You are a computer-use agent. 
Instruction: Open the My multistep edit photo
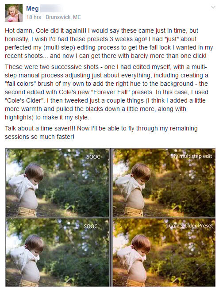pyautogui.click(x=164, y=183)
